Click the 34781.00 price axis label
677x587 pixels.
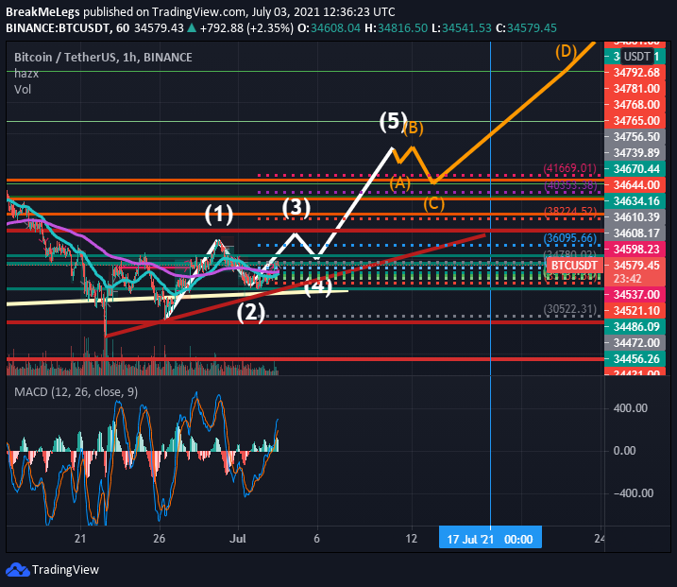[x=636, y=89]
